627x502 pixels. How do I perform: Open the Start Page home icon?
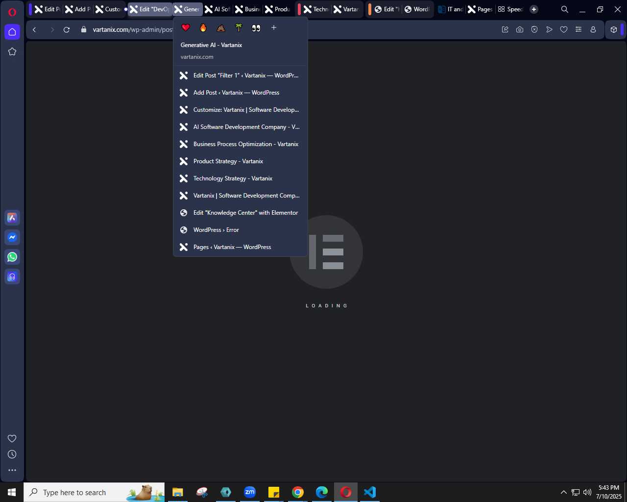(12, 32)
